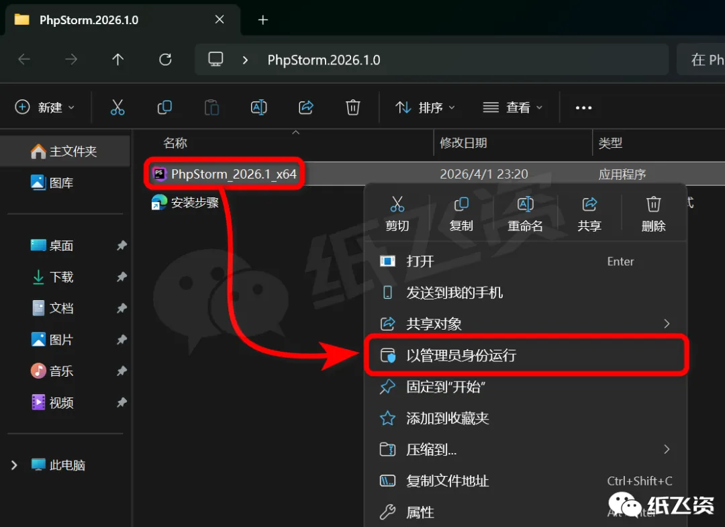Select 发送到我的手机 menu item
The image size is (725, 527).
pos(526,293)
